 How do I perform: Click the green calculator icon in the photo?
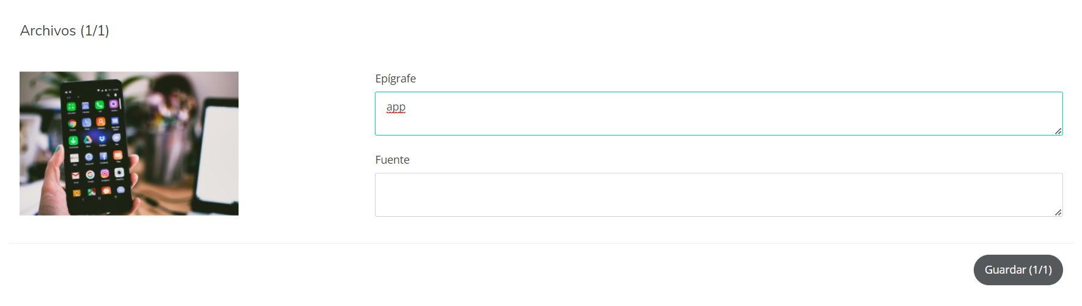(x=71, y=106)
